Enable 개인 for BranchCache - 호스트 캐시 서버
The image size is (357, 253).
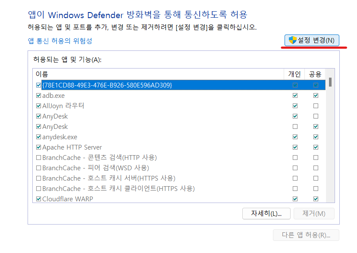295,178
